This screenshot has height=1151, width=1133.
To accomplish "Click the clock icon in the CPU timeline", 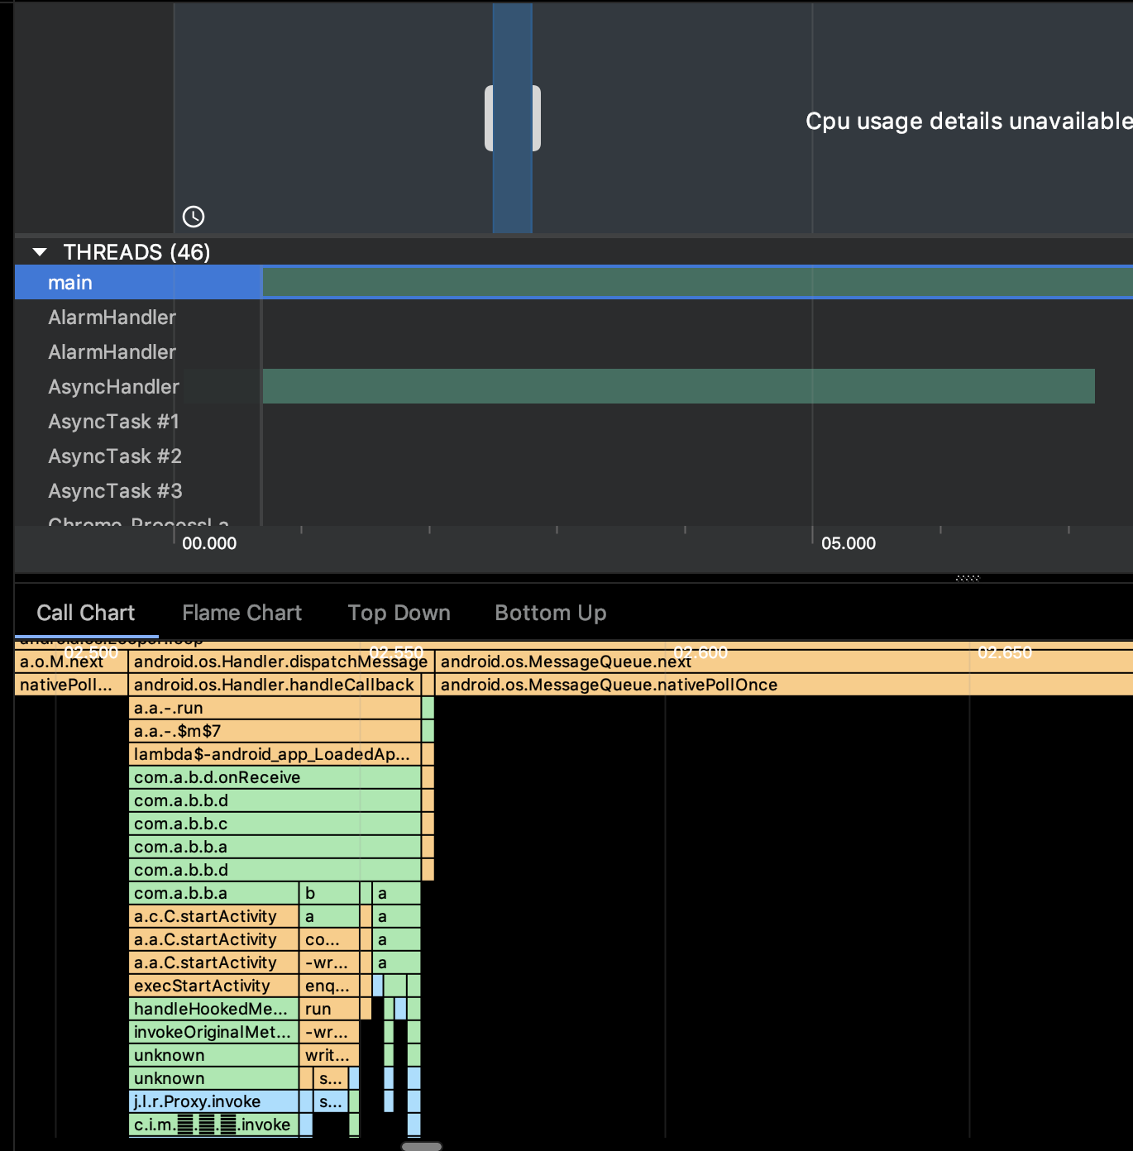I will [x=194, y=217].
